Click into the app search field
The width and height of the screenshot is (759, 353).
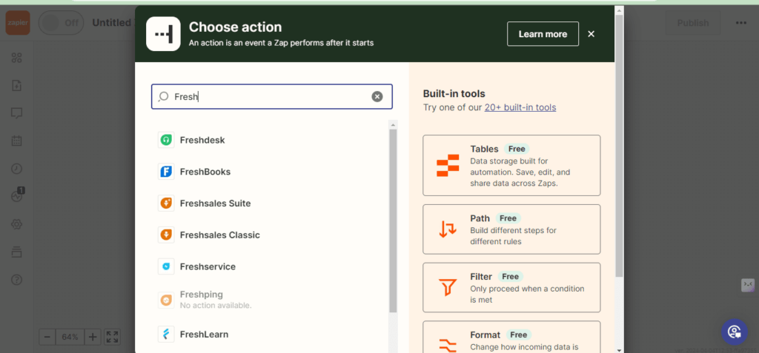click(271, 97)
